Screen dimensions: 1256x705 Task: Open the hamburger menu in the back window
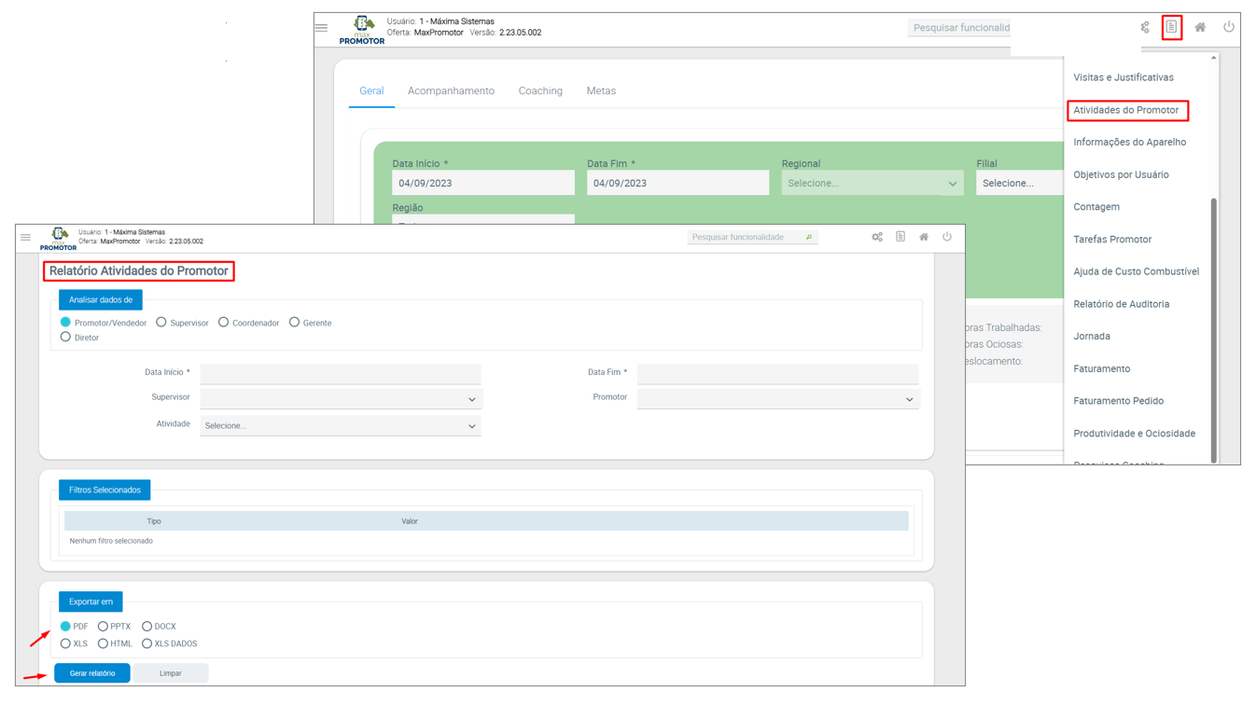(322, 28)
